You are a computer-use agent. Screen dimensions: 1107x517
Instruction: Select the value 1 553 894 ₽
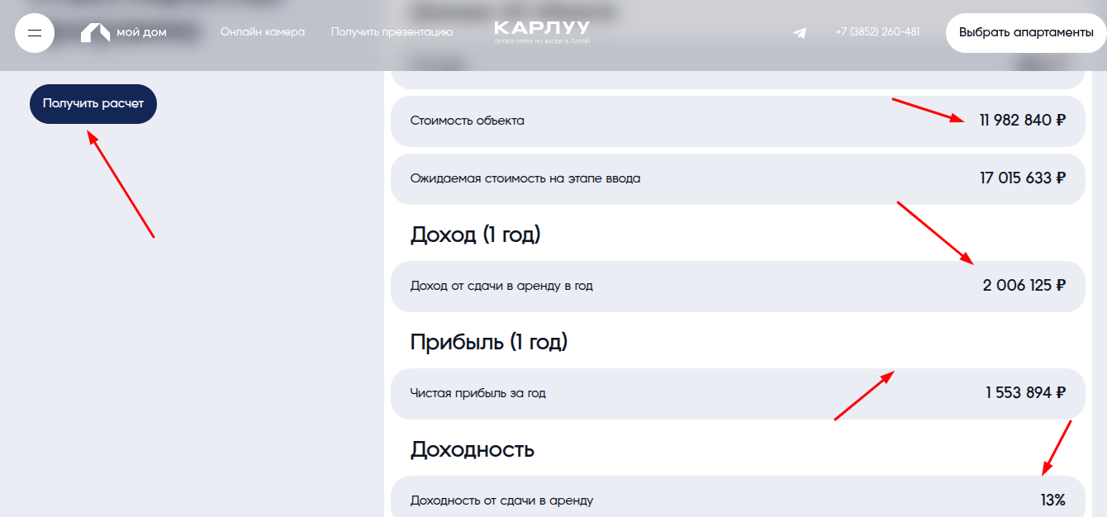pos(1025,393)
